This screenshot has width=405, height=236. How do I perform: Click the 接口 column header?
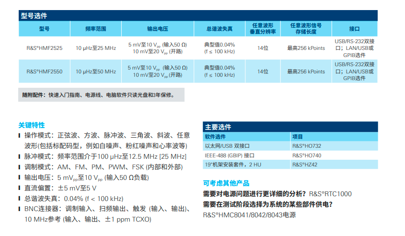pos(354,29)
